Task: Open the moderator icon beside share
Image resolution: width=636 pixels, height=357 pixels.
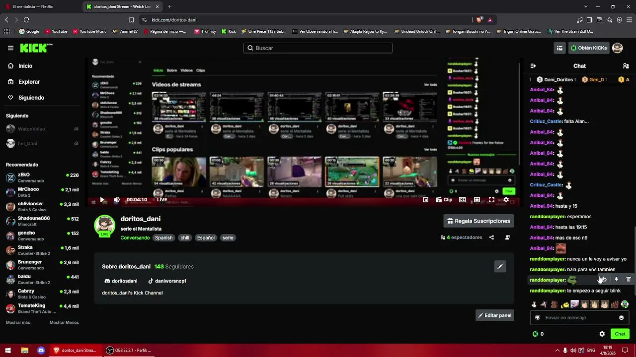Action: click(507, 238)
